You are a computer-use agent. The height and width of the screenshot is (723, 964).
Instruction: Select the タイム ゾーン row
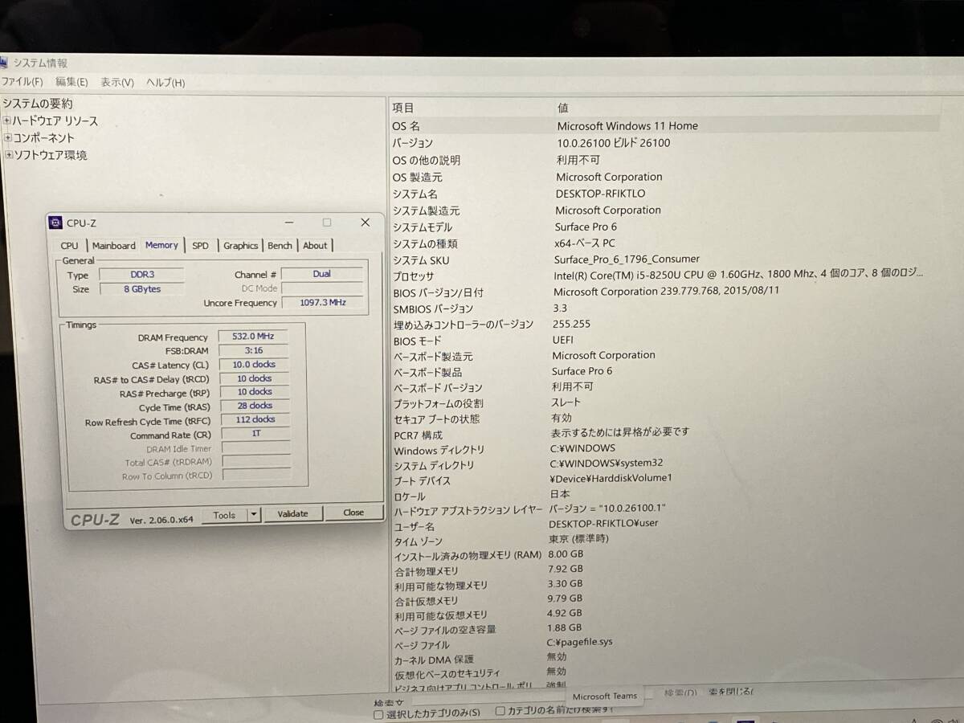665,541
